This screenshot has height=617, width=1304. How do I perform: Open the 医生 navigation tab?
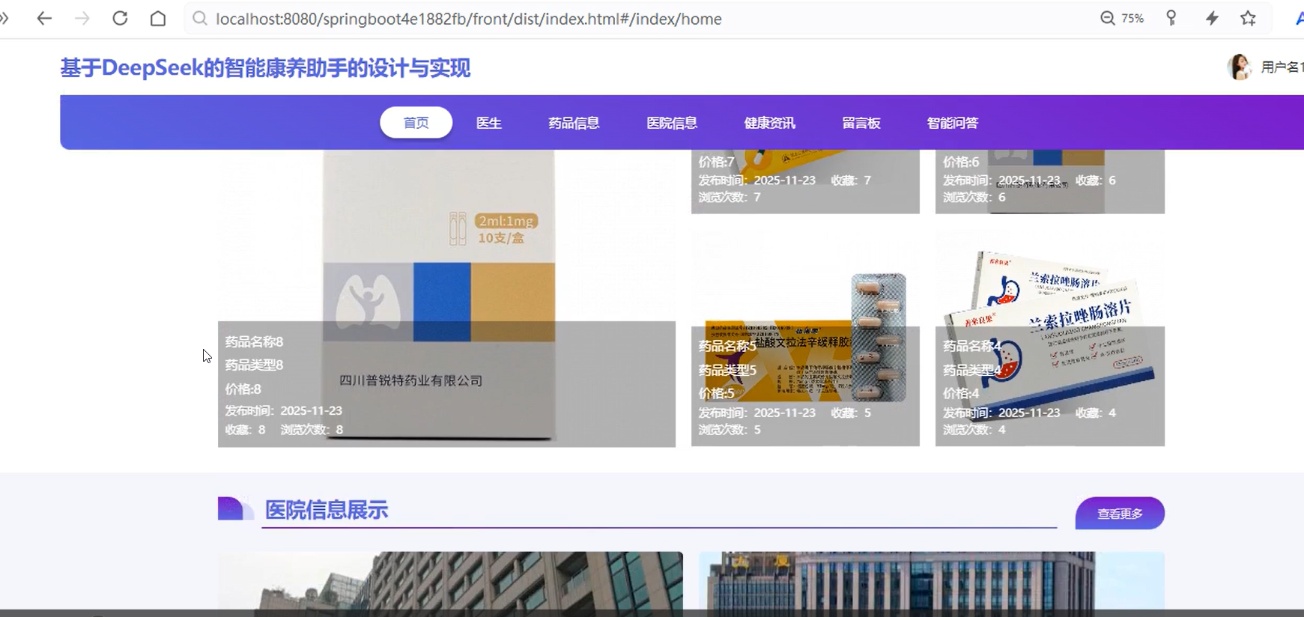click(489, 123)
